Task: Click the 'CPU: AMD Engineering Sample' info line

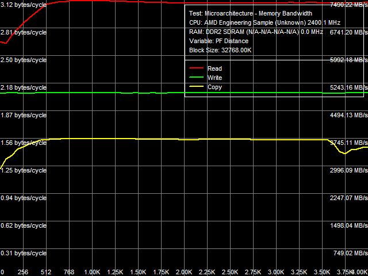Action: point(256,22)
